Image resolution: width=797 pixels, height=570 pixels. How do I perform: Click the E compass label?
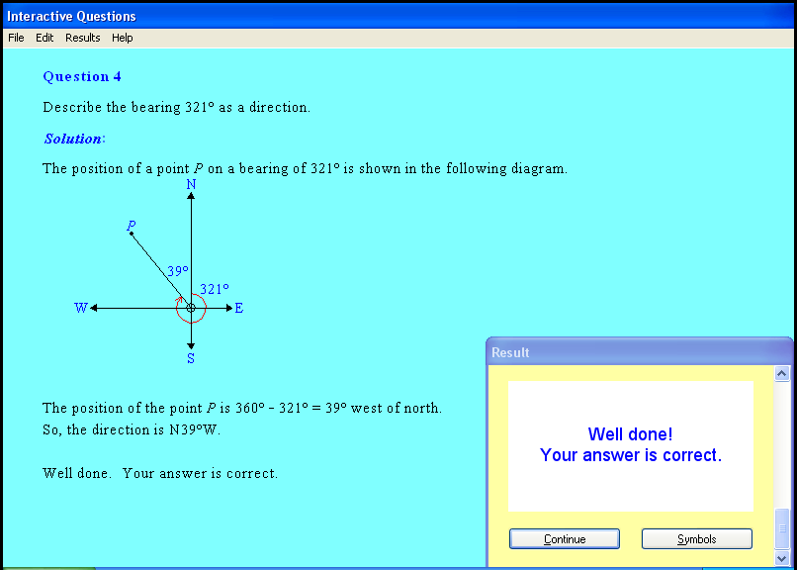point(239,308)
